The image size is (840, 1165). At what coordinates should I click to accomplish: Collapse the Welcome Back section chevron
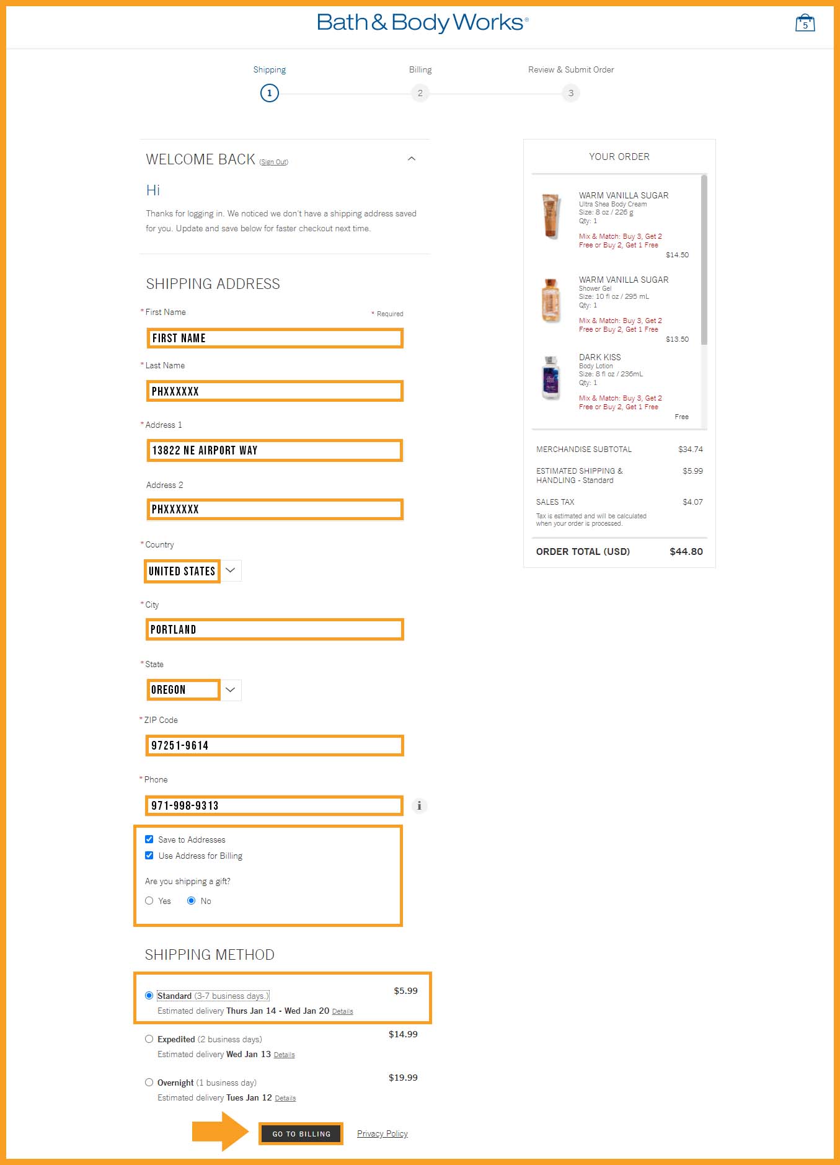[411, 159]
